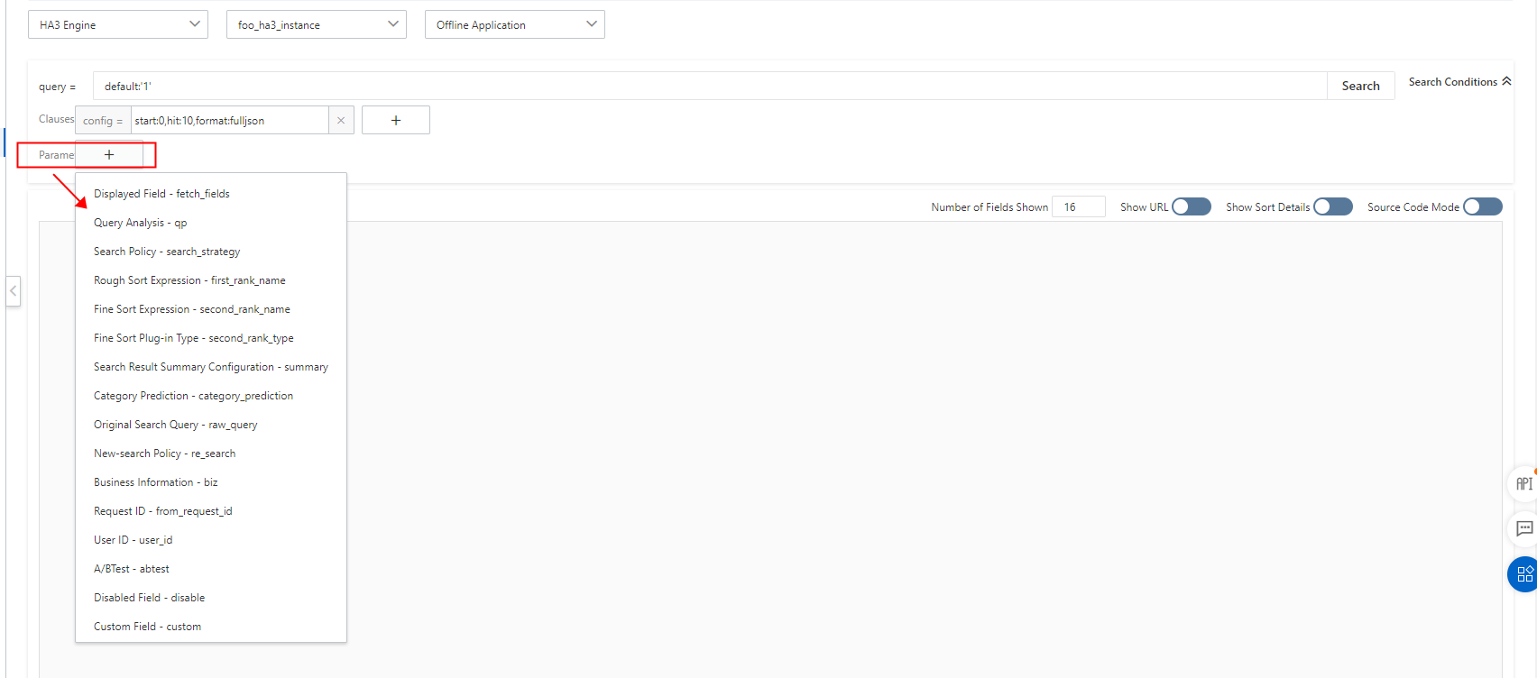Toggle the Show Sort Details switch

[1333, 206]
